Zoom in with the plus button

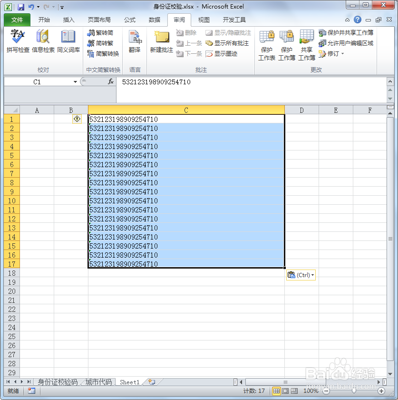(381, 391)
